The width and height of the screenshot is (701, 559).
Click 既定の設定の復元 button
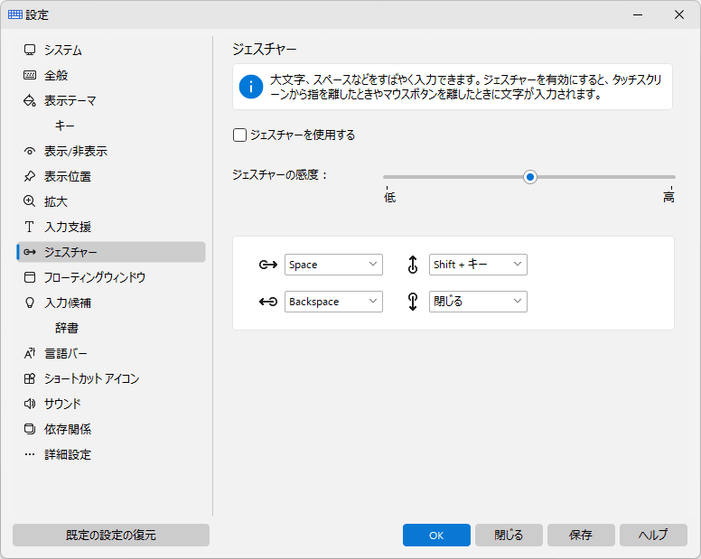click(x=111, y=535)
